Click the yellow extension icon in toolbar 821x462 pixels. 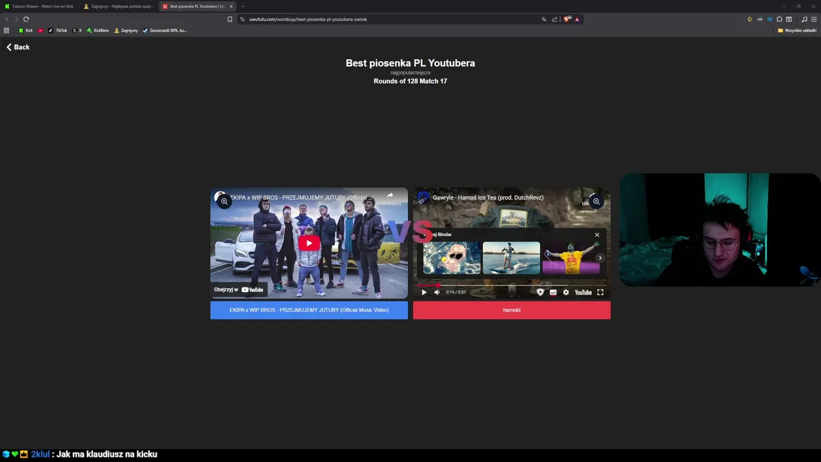click(x=750, y=19)
